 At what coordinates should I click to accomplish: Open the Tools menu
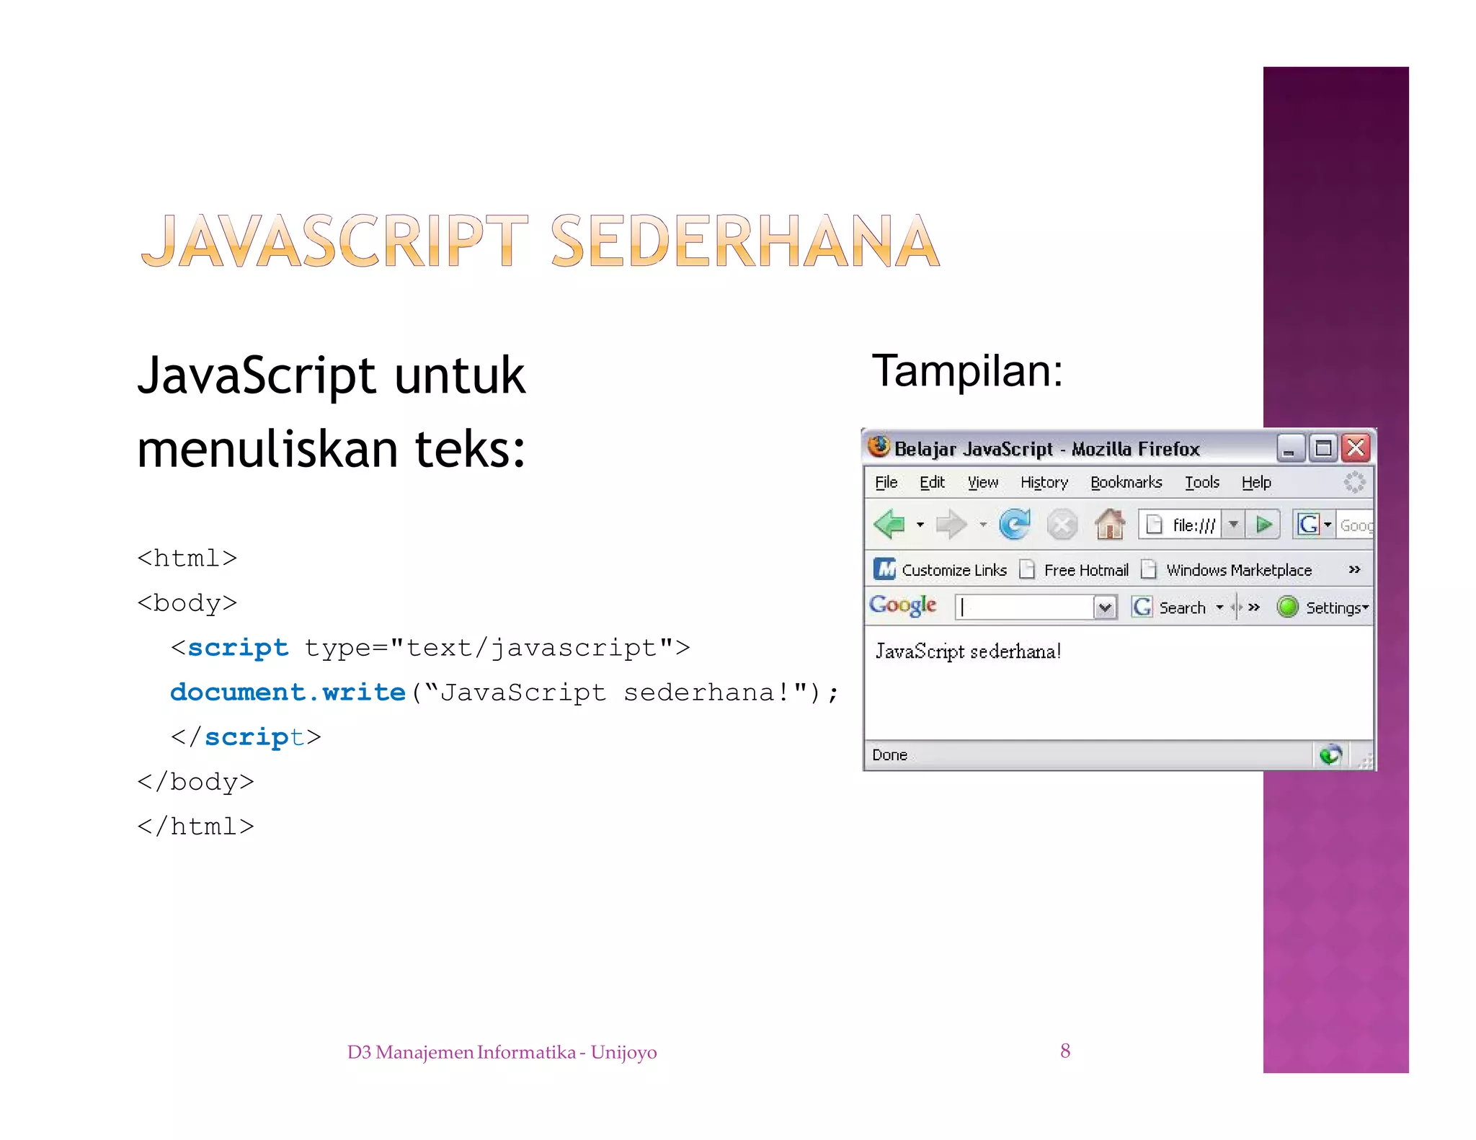(x=1202, y=482)
